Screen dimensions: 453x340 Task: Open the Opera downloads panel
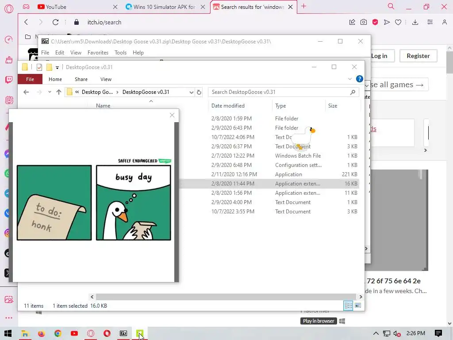click(x=415, y=22)
